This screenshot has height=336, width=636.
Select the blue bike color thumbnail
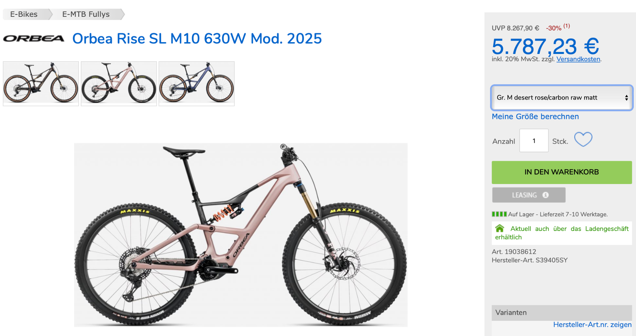click(x=197, y=84)
